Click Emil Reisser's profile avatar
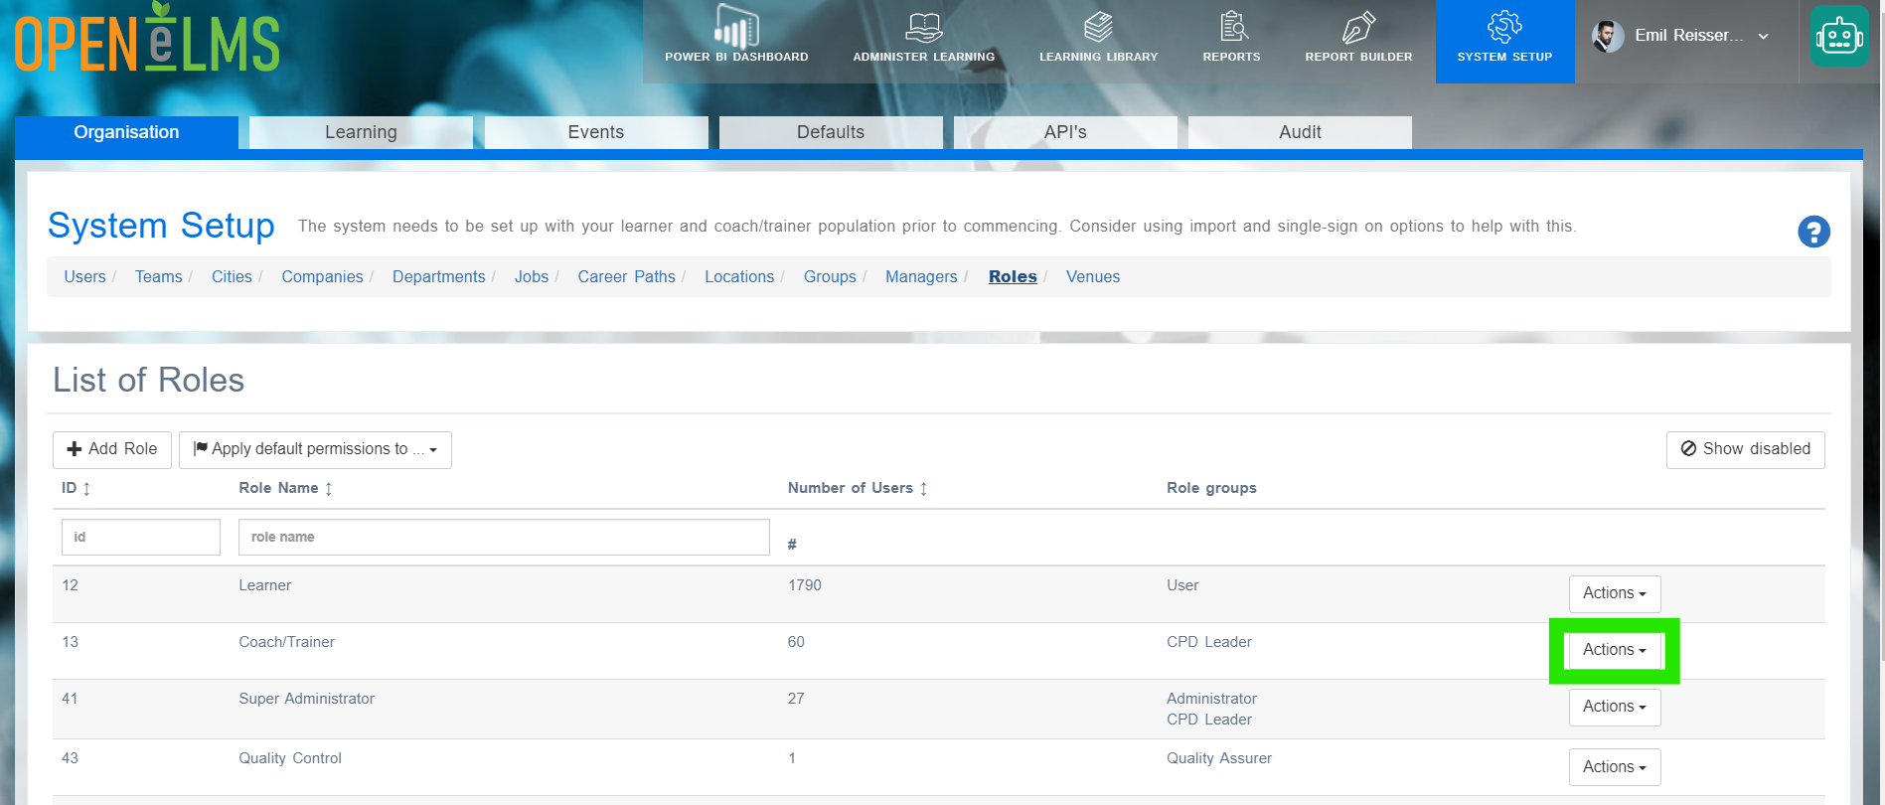Image resolution: width=1885 pixels, height=805 pixels. (1608, 36)
